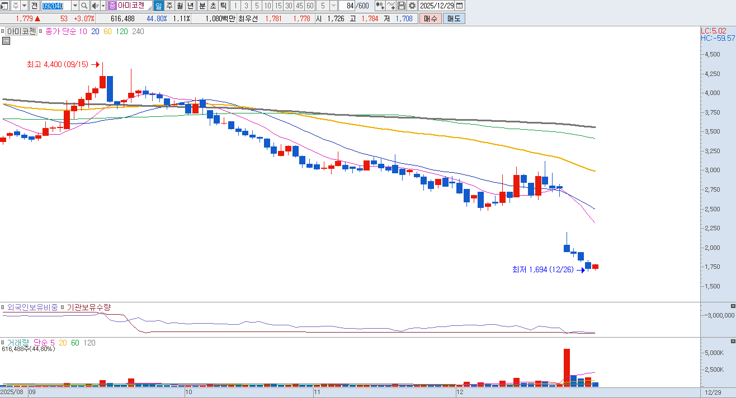Click the grid table icon under 아미코젠 label
The width and height of the screenshot is (736, 398).
coord(6,41)
